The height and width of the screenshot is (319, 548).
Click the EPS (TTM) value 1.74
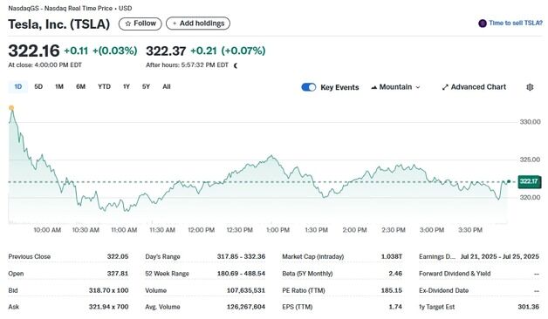395,307
